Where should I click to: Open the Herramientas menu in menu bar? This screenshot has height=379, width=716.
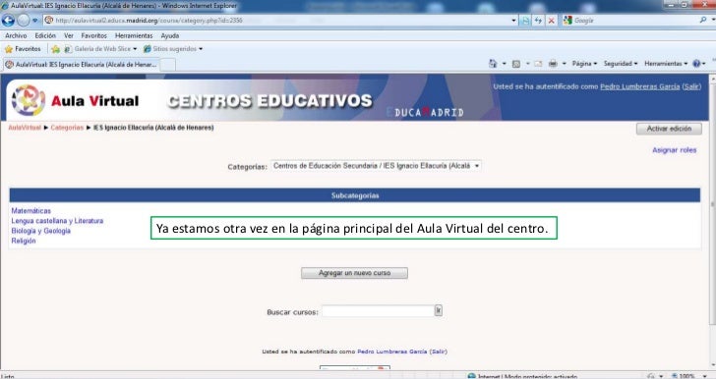point(134,35)
